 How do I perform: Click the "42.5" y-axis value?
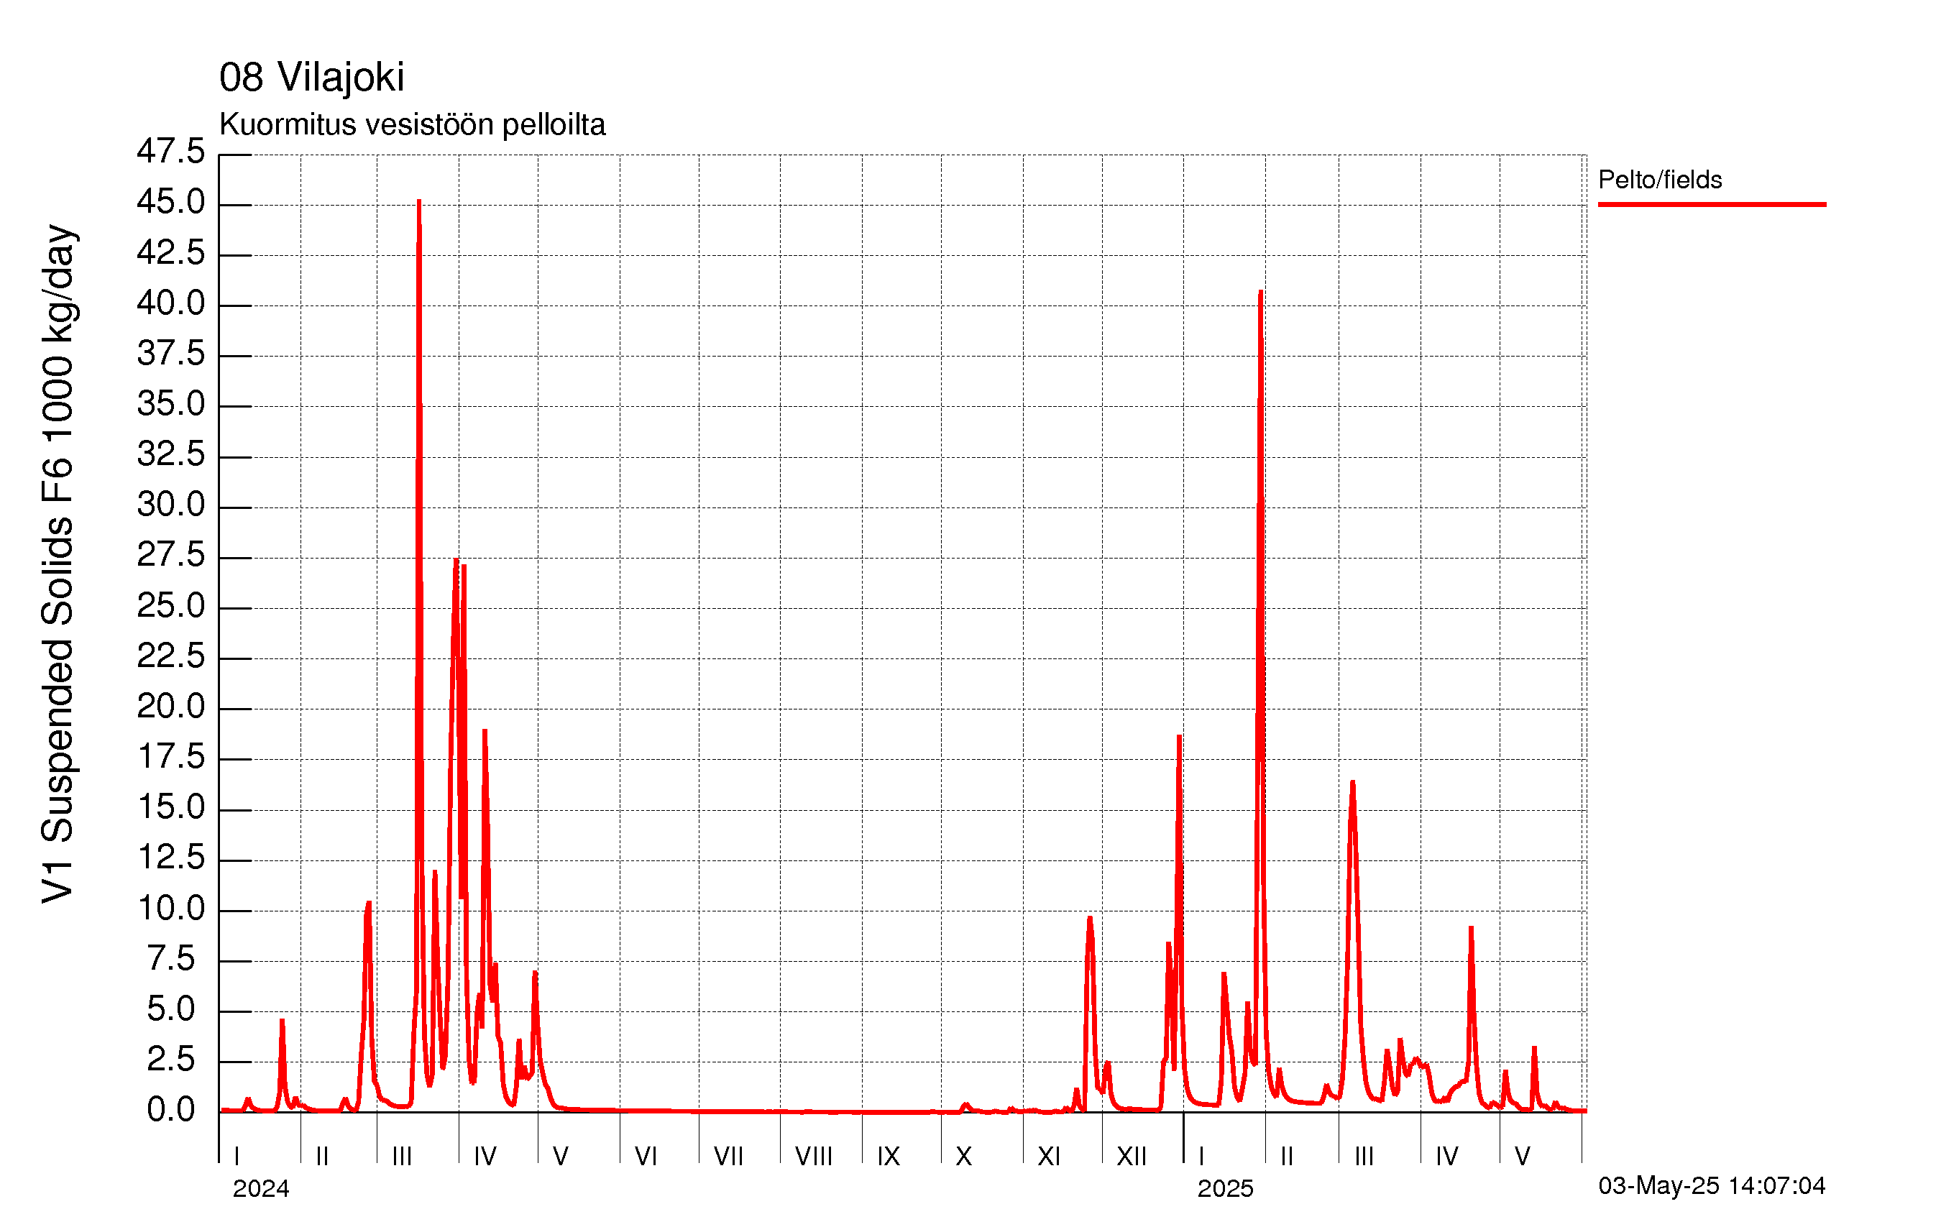(x=171, y=253)
